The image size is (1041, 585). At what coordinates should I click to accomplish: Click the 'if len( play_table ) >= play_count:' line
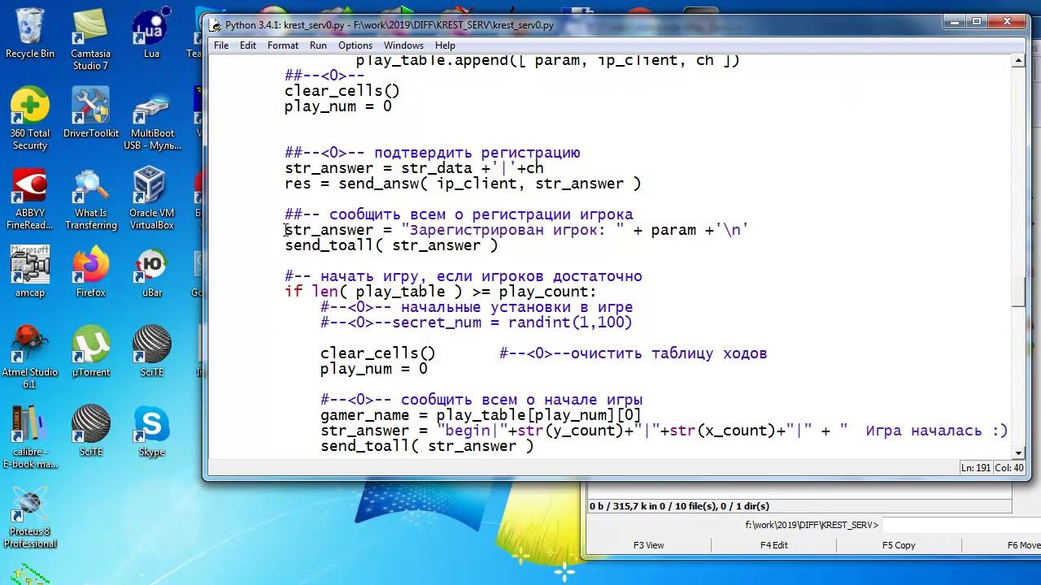click(x=440, y=292)
